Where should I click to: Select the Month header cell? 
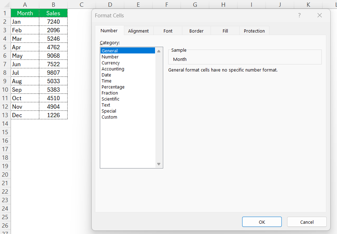[25, 13]
